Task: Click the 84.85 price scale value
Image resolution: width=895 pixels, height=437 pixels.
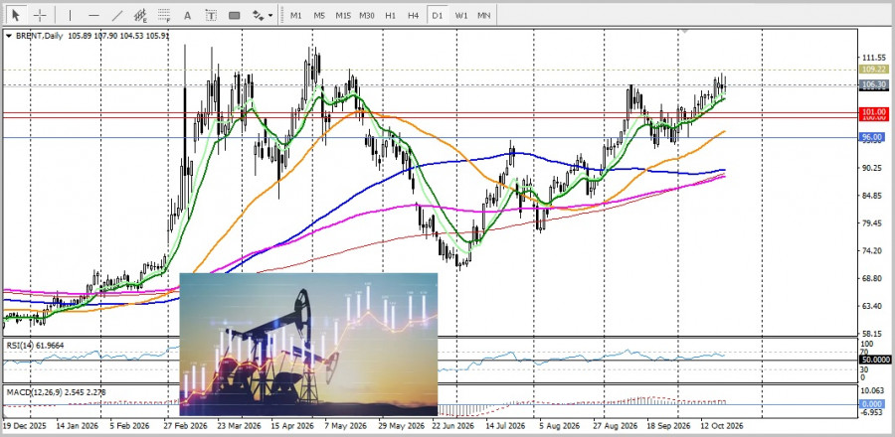Action: tap(874, 196)
